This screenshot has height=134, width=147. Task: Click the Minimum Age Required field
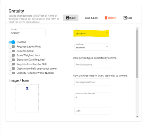[x=92, y=96]
